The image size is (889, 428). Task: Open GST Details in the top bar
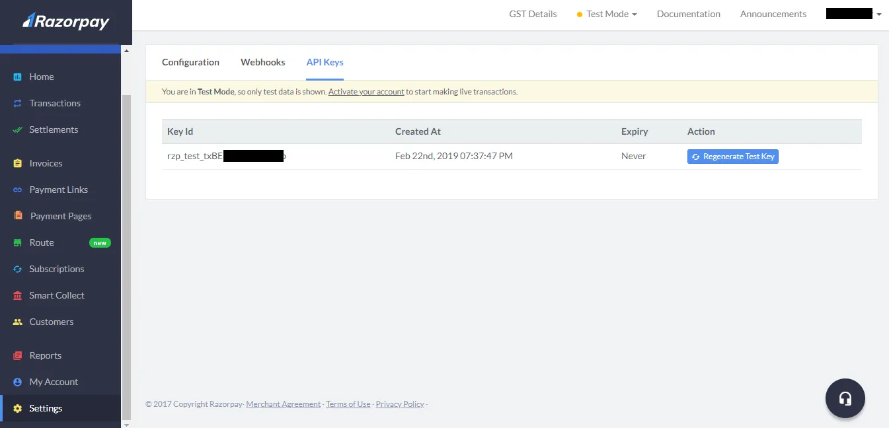pyautogui.click(x=533, y=14)
